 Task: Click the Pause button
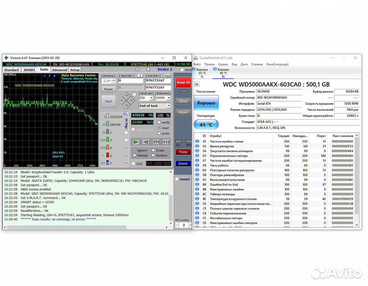[108, 89]
